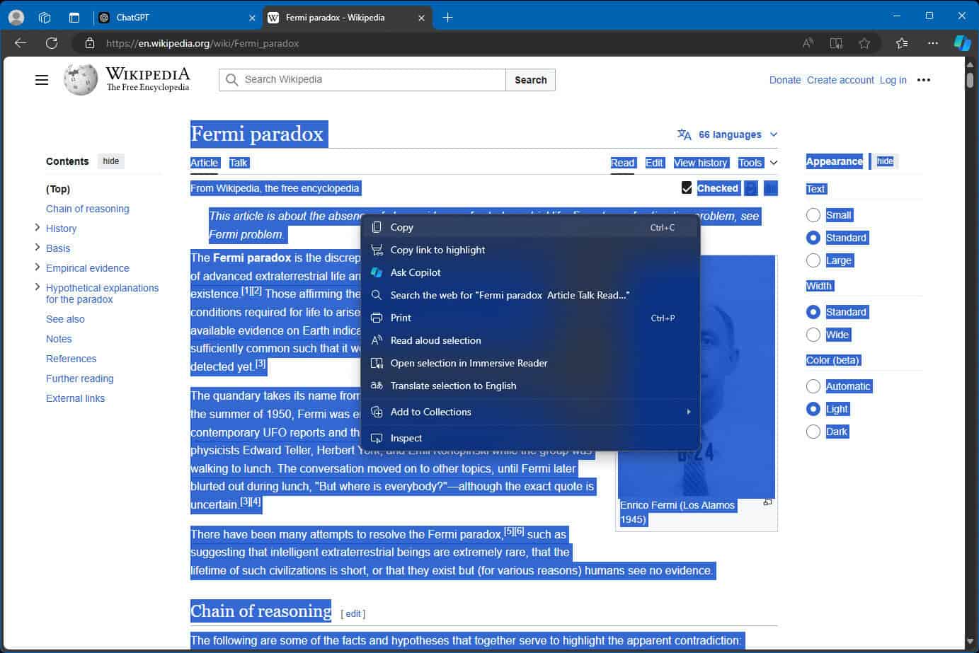Expand the History section in Contents
Screen dimensions: 979x653
[x=38, y=228]
